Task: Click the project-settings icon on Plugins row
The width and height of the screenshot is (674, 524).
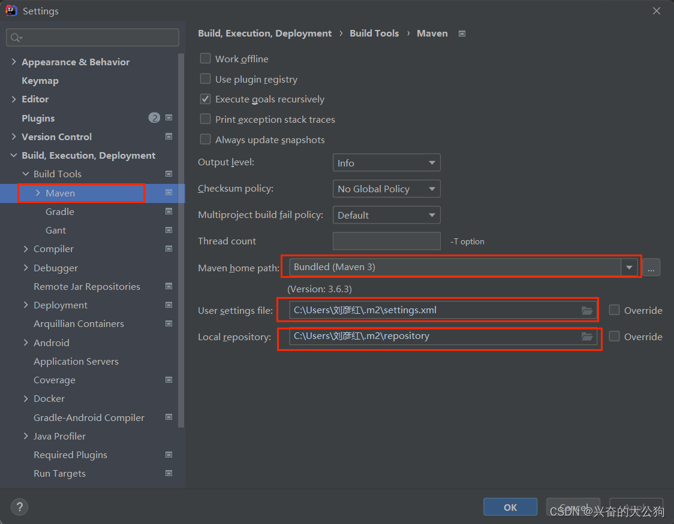Action: click(x=169, y=117)
